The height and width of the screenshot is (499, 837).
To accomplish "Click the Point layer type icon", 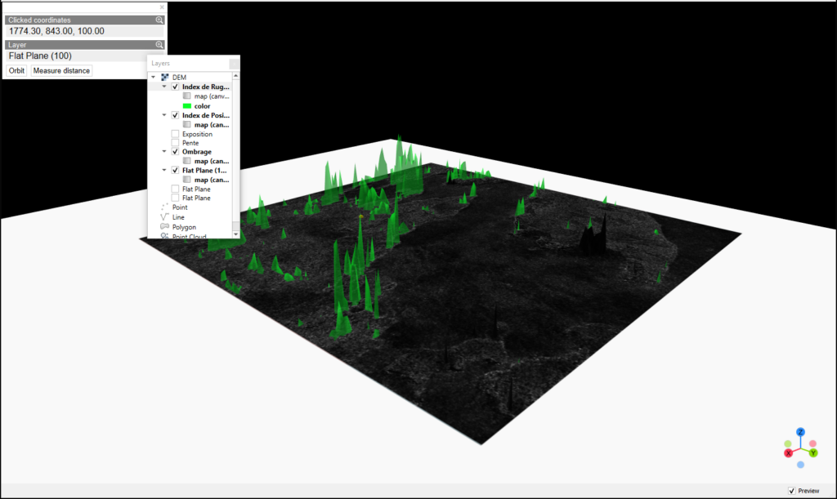I will point(165,207).
